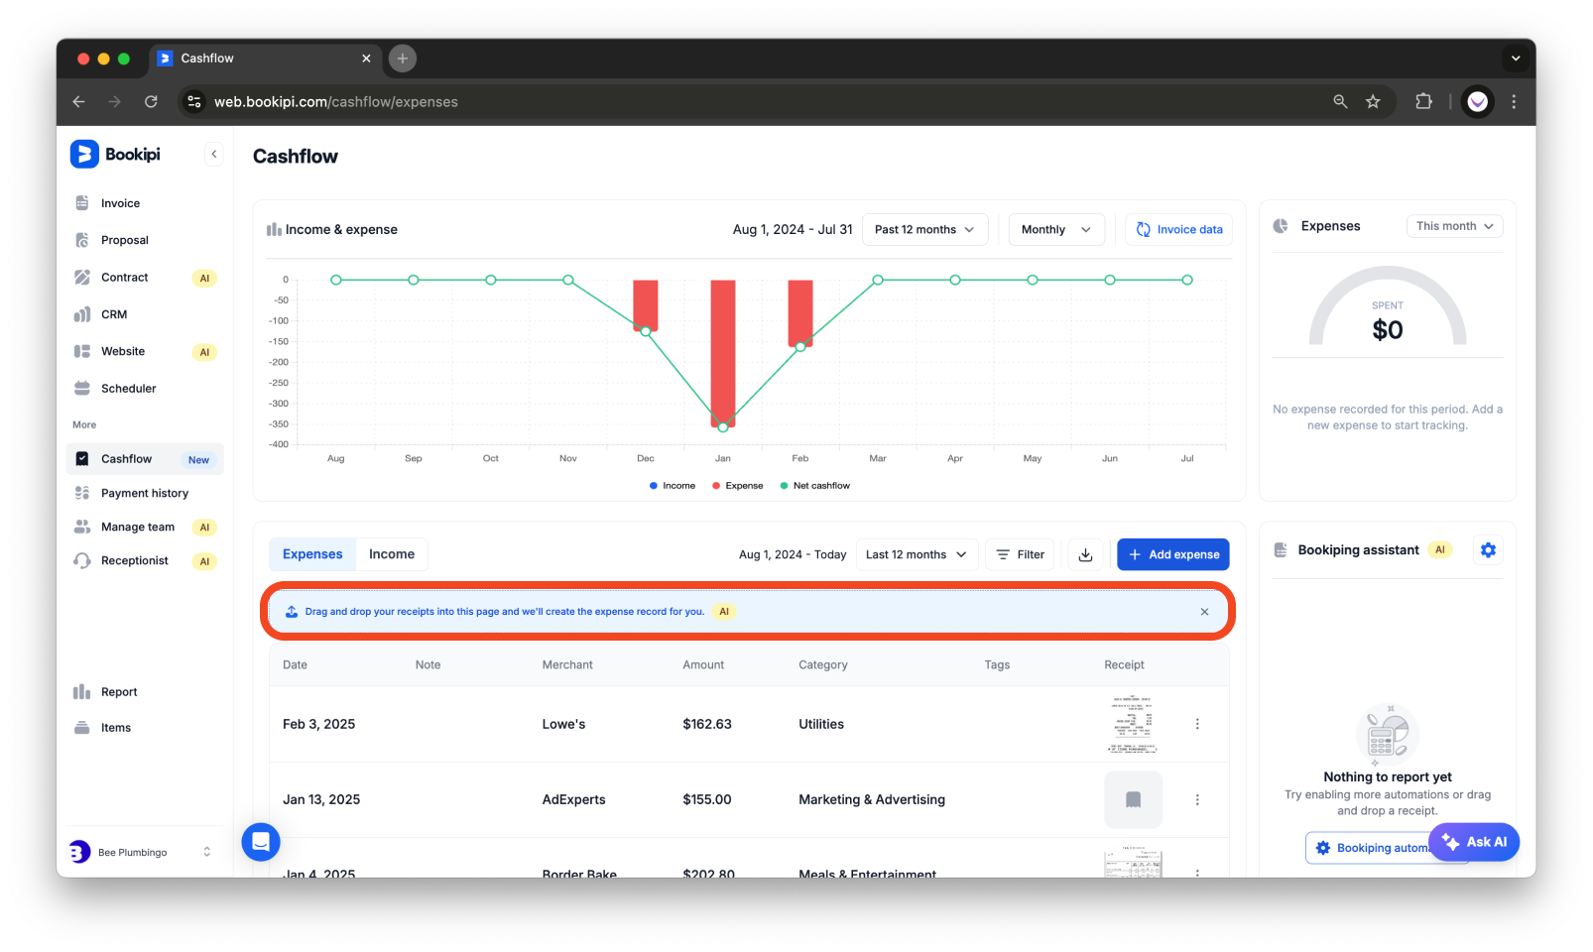Navigate to the Scheduler
Image resolution: width=1593 pixels, height=952 pixels.
pos(128,388)
